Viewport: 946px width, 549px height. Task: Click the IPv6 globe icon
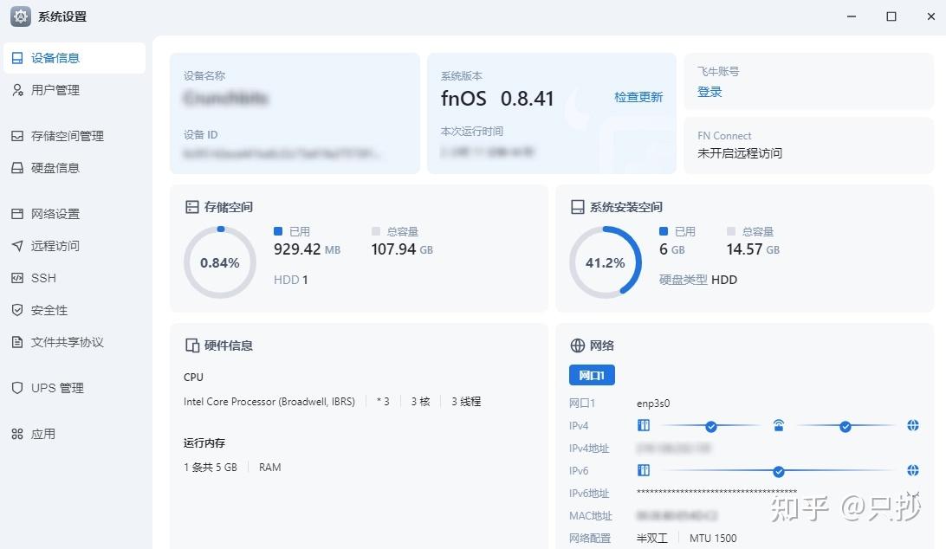point(912,470)
